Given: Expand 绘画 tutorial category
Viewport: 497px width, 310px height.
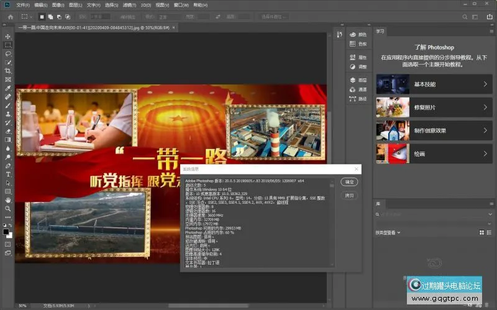Looking at the screenshot, I should tap(434, 153).
